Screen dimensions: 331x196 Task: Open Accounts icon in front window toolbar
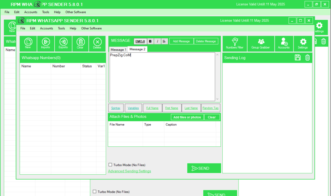pos(284,44)
